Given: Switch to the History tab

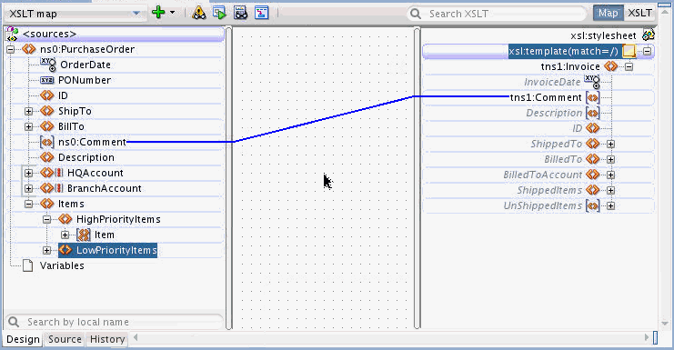Looking at the screenshot, I should [107, 339].
